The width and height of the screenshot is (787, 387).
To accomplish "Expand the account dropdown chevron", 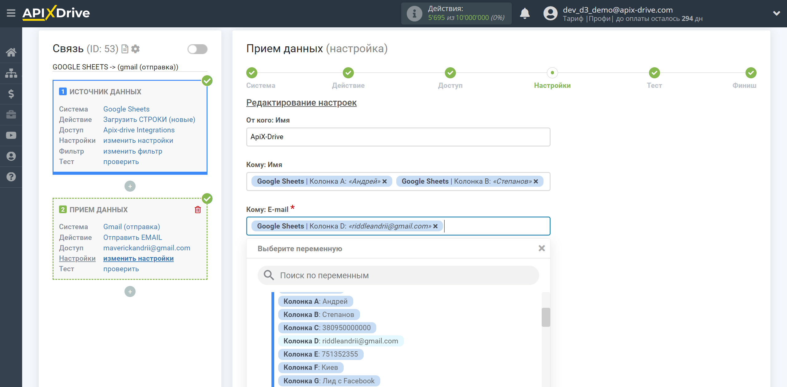I will [x=777, y=13].
